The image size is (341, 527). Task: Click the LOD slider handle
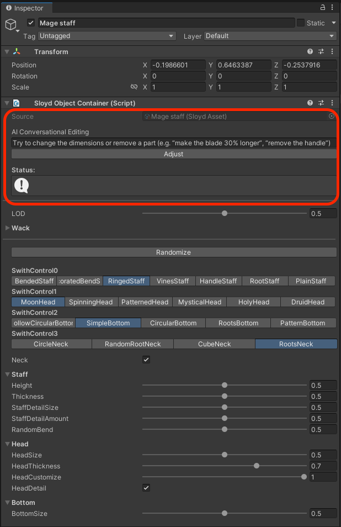click(225, 214)
